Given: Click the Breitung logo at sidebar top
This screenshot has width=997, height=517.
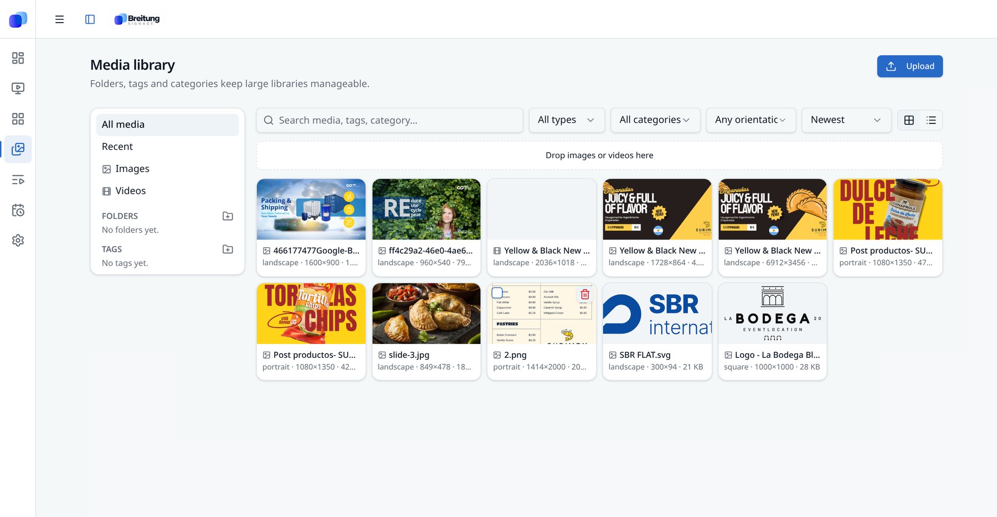Looking at the screenshot, I should [x=18, y=19].
